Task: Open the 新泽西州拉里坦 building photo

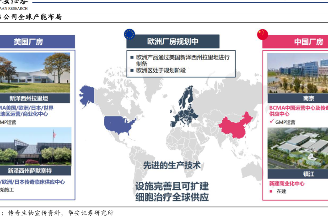Action: (35, 73)
